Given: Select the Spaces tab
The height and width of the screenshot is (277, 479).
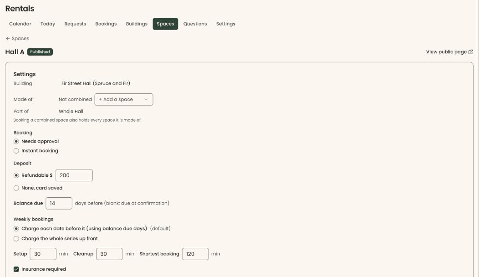Looking at the screenshot, I should (165, 24).
